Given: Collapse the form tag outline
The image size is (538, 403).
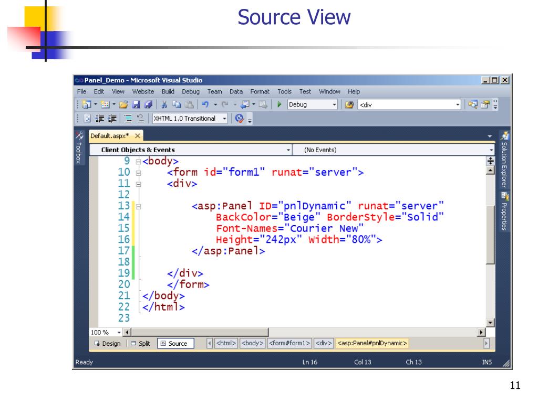Looking at the screenshot, I should click(x=138, y=173).
